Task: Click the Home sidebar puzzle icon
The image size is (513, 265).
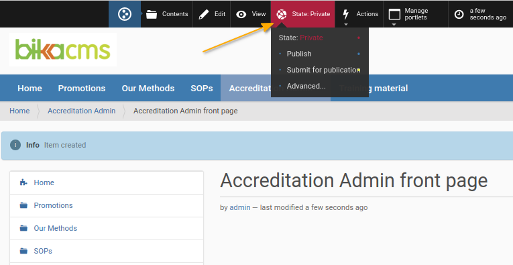Action: 23,182
